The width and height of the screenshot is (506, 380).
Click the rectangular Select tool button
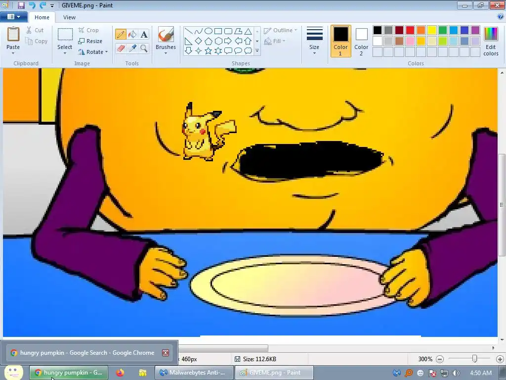[65, 35]
